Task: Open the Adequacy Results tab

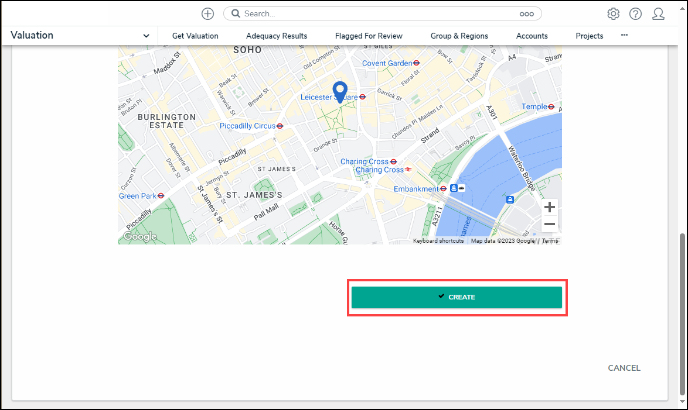Action: click(277, 36)
